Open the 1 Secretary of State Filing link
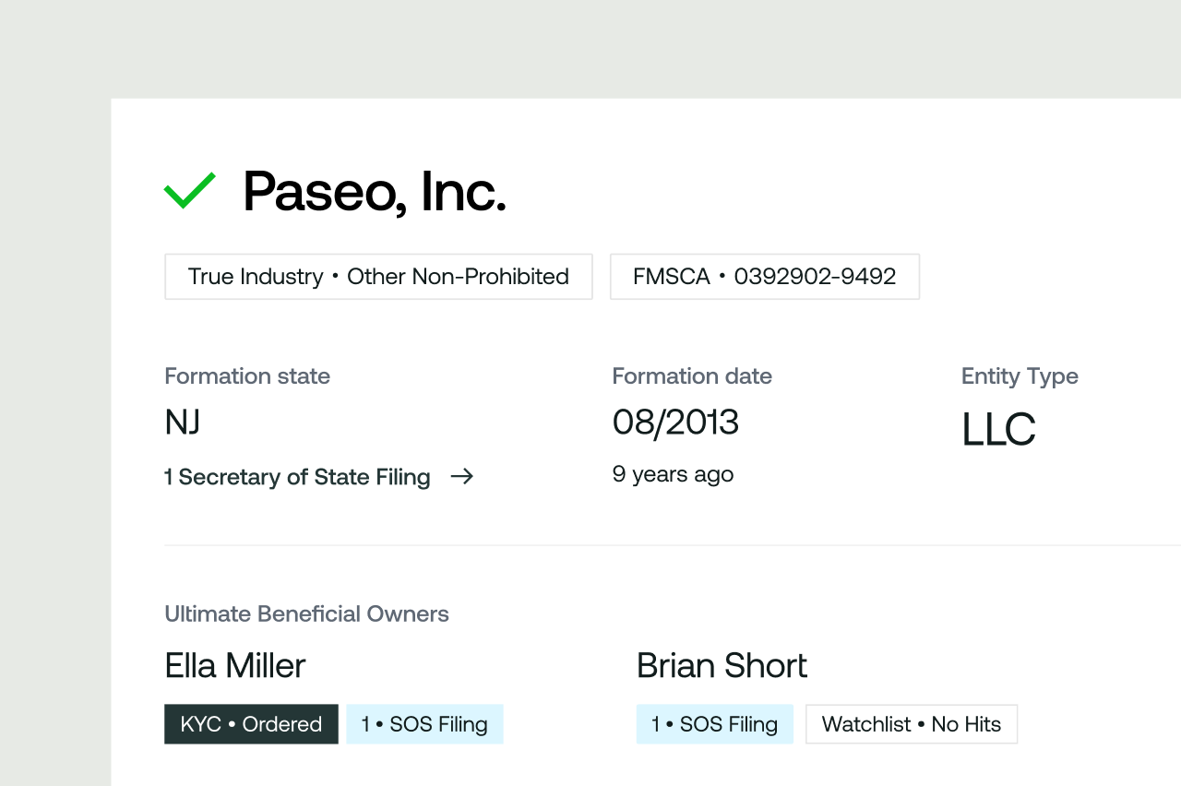Image resolution: width=1181 pixels, height=786 pixels. (x=297, y=477)
